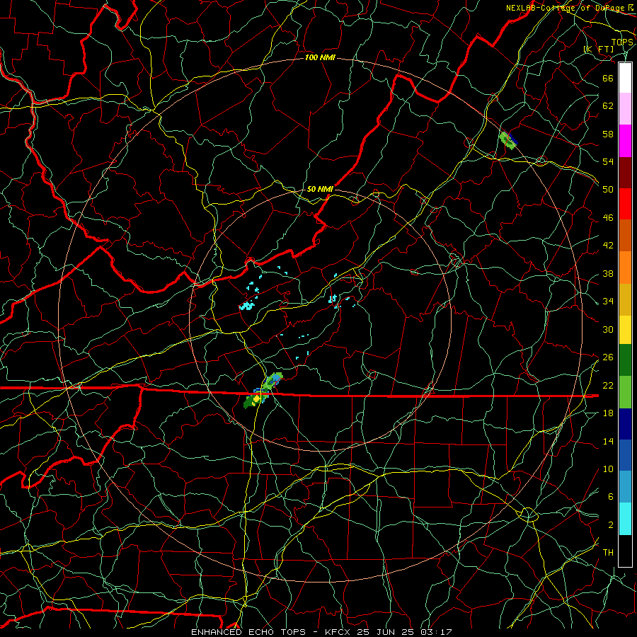Viewport: 637px width, 637px height.
Task: Click the "30" scale label
Action: [608, 329]
